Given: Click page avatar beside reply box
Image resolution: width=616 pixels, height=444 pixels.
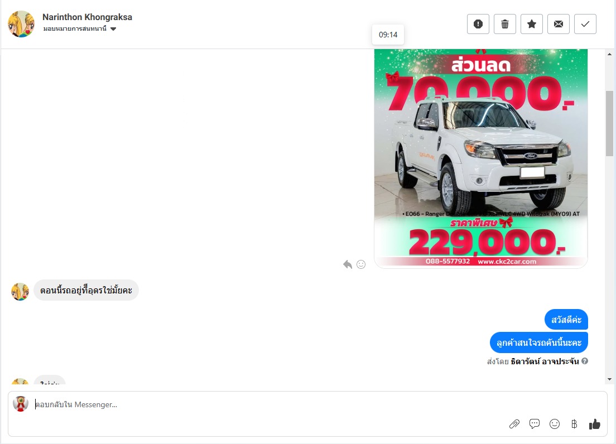Looking at the screenshot, I should pyautogui.click(x=21, y=404).
